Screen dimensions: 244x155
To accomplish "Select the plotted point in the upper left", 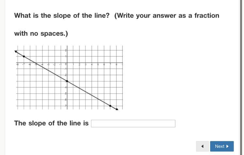I will (24, 56).
